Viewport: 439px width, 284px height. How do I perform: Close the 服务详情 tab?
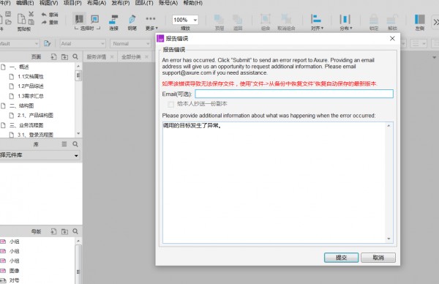(x=112, y=57)
